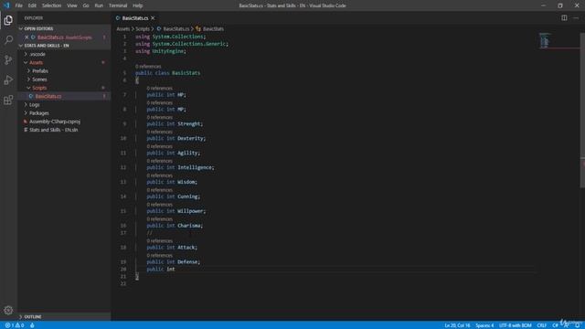Collapse the Open Editors section
The height and width of the screenshot is (329, 585).
point(21,28)
